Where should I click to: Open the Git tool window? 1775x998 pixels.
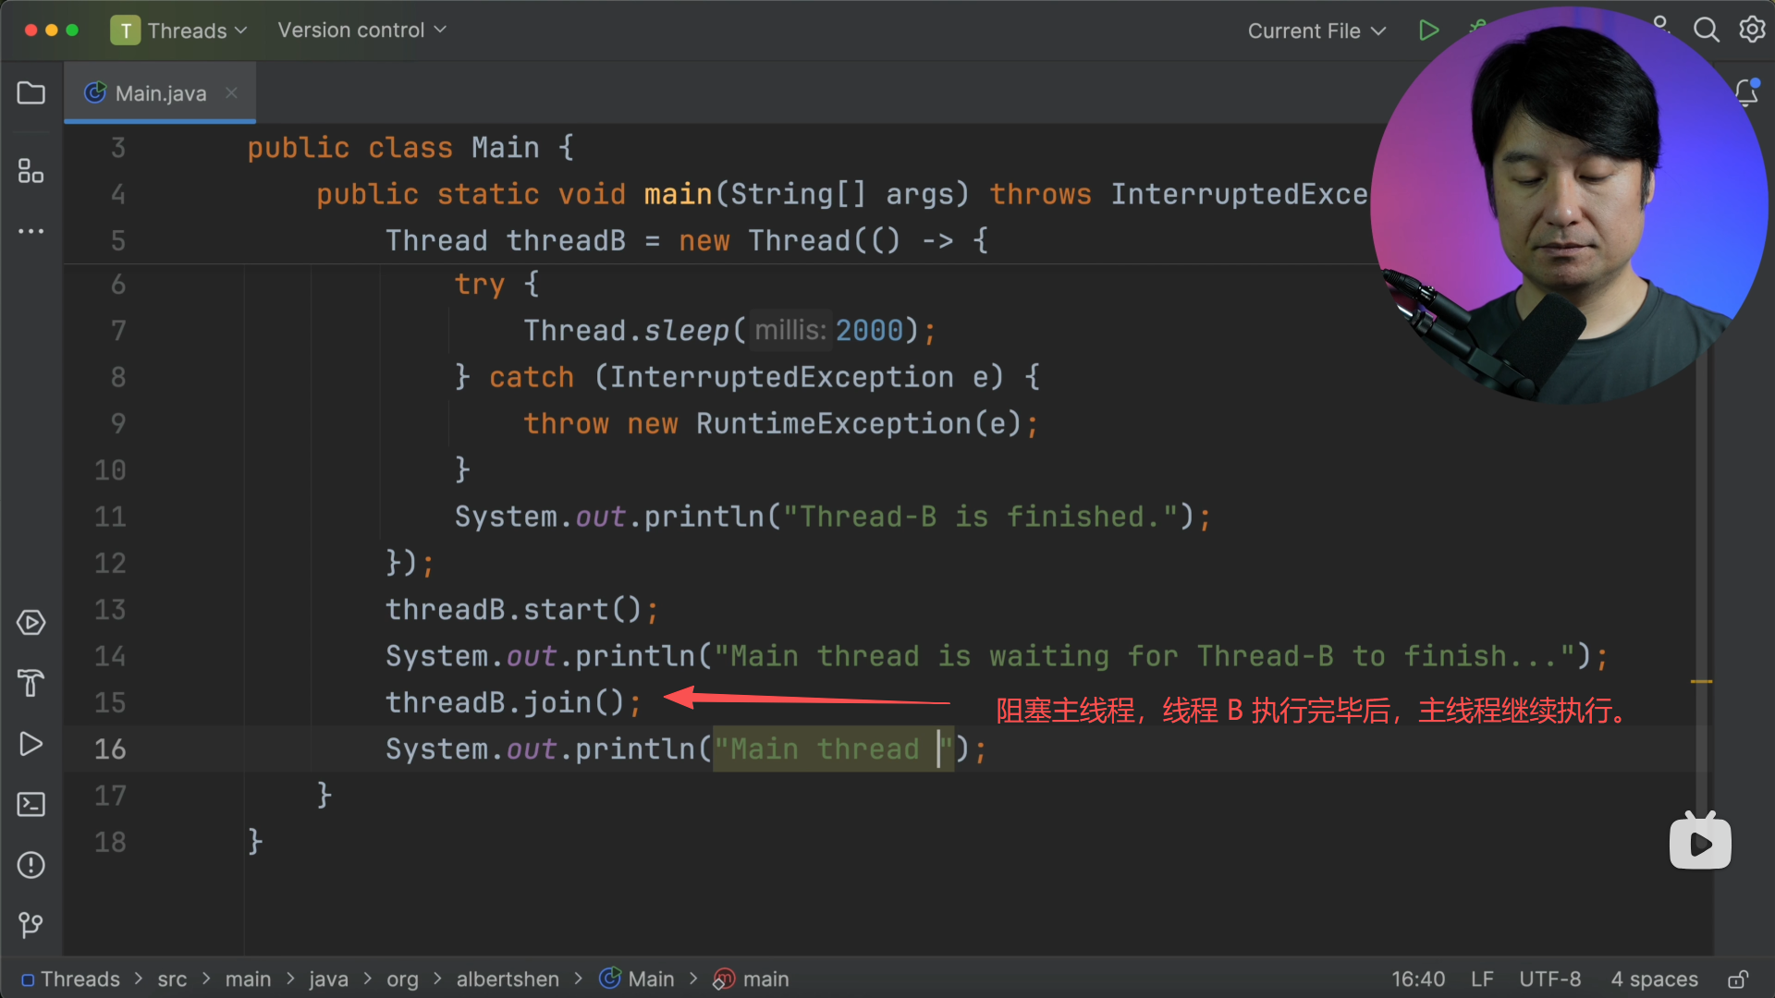31,925
